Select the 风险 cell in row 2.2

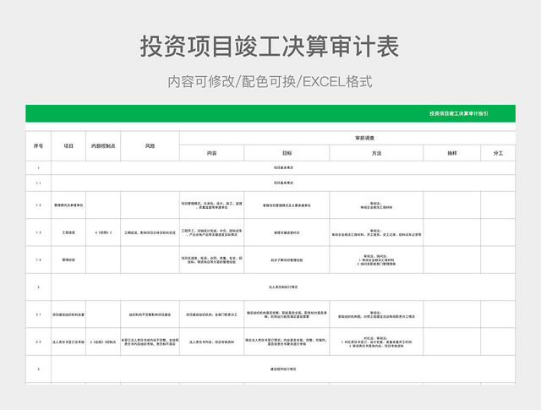150,342
